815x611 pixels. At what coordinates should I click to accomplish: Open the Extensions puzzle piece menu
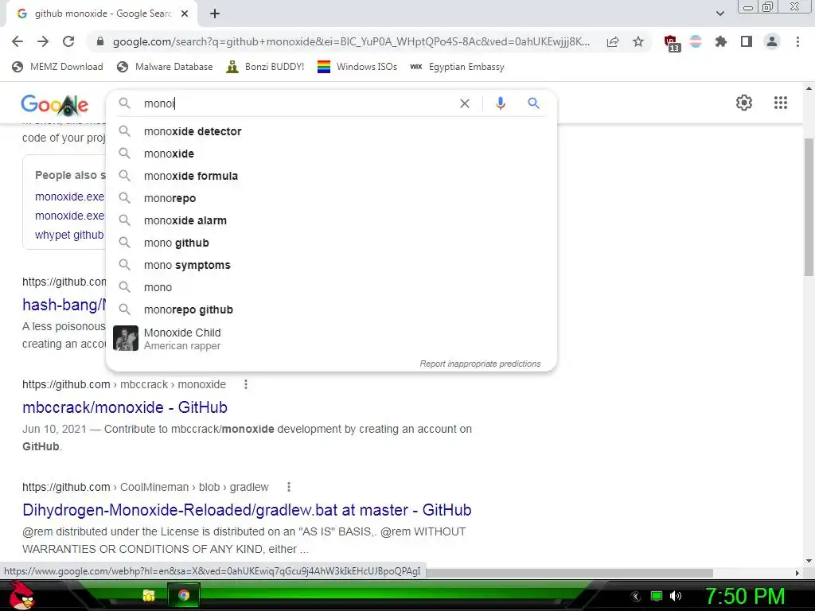point(720,41)
